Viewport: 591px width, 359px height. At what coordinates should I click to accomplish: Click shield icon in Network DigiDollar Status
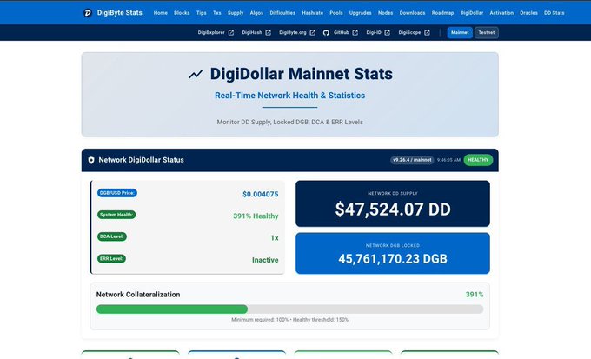coord(91,160)
